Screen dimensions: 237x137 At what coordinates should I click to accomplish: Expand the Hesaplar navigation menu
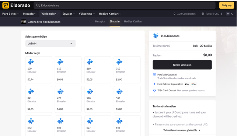(30, 14)
